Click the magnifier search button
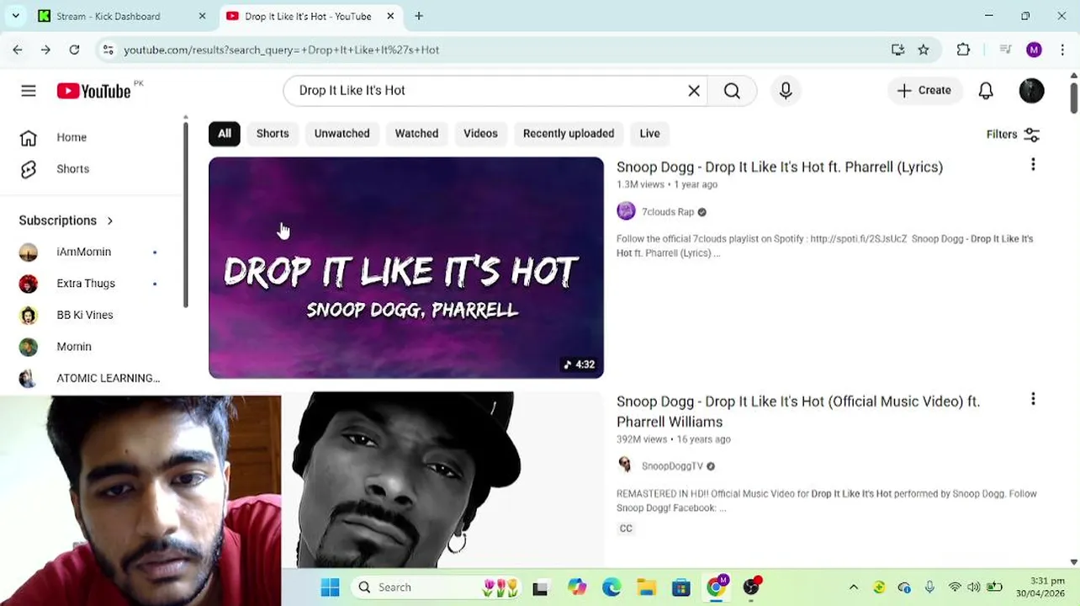Screen dimensions: 1080x606 point(732,91)
